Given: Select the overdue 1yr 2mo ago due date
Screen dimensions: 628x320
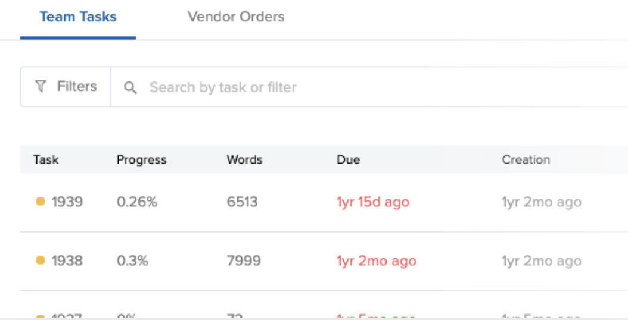Looking at the screenshot, I should [376, 261].
